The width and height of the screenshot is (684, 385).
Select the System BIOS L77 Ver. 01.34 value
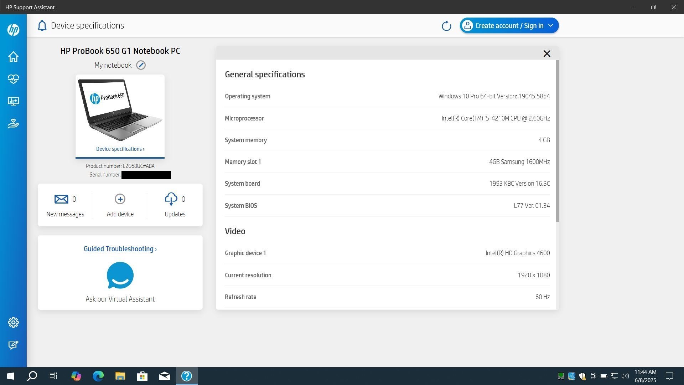[x=532, y=206]
